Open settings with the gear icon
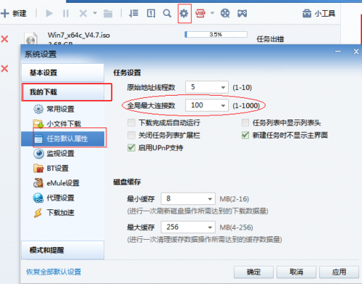This screenshot has width=362, height=284. (x=184, y=13)
